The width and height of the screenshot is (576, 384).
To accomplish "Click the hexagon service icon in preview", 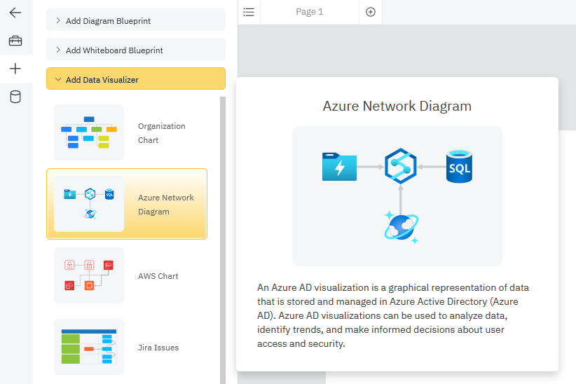I will click(x=400, y=166).
